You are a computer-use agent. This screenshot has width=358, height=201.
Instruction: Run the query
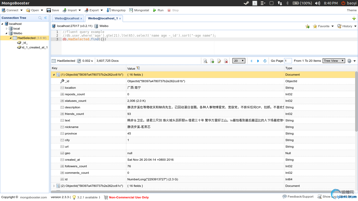(158, 10)
